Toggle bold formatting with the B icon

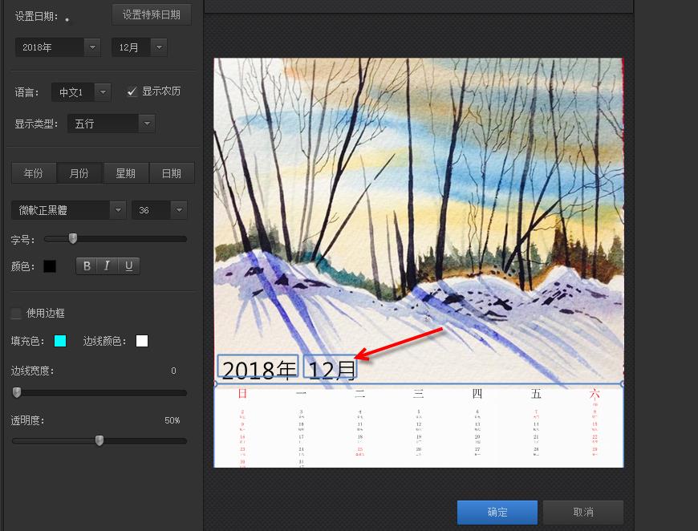pos(87,265)
